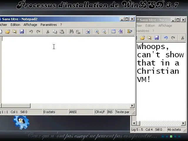Click the empty text area of front Notepad2
The height and width of the screenshot is (141, 188).
[x=68, y=70]
